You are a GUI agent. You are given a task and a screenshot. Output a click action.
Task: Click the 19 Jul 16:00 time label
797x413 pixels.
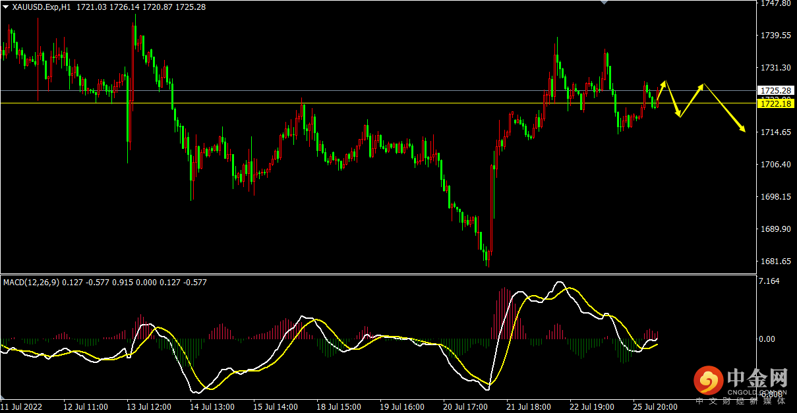[x=402, y=407]
